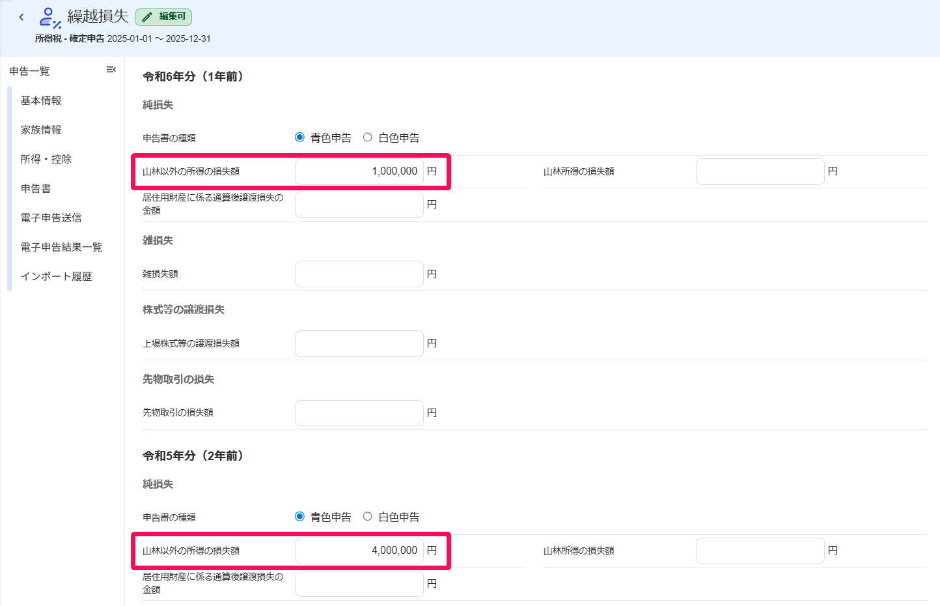The image size is (940, 606).
Task: Click 山林所得の損失額 field for 令和6年分
Action: click(760, 171)
